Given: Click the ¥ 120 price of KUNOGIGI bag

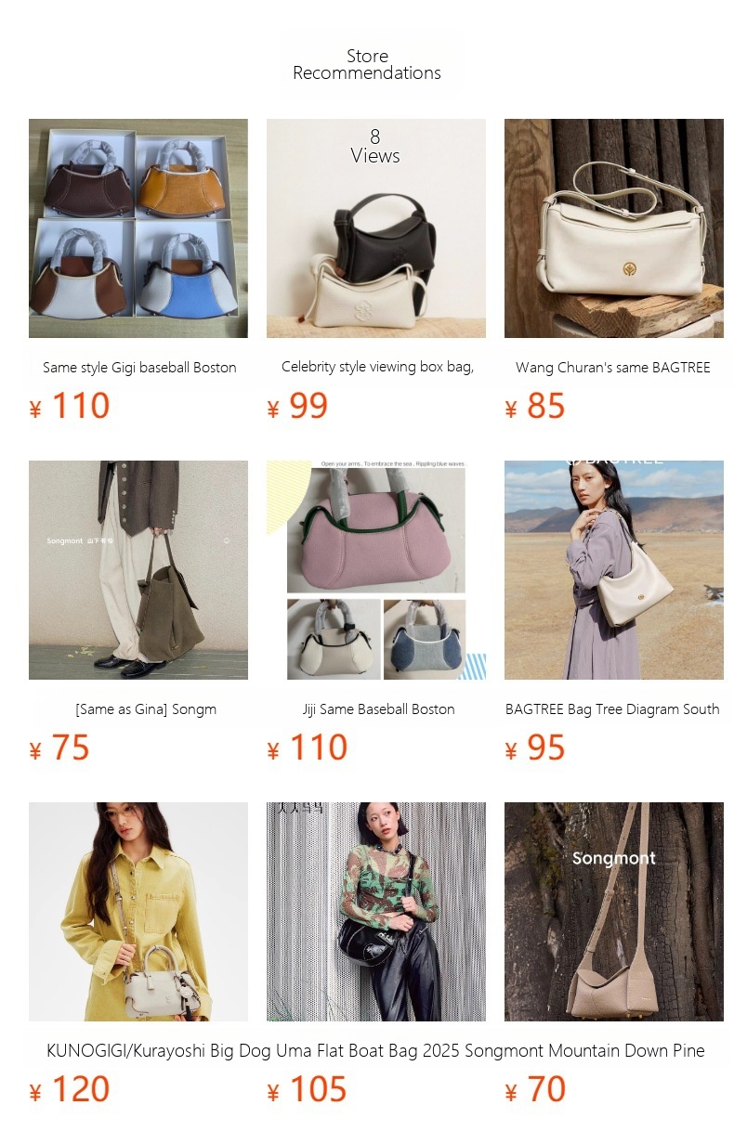Looking at the screenshot, I should [x=70, y=1089].
